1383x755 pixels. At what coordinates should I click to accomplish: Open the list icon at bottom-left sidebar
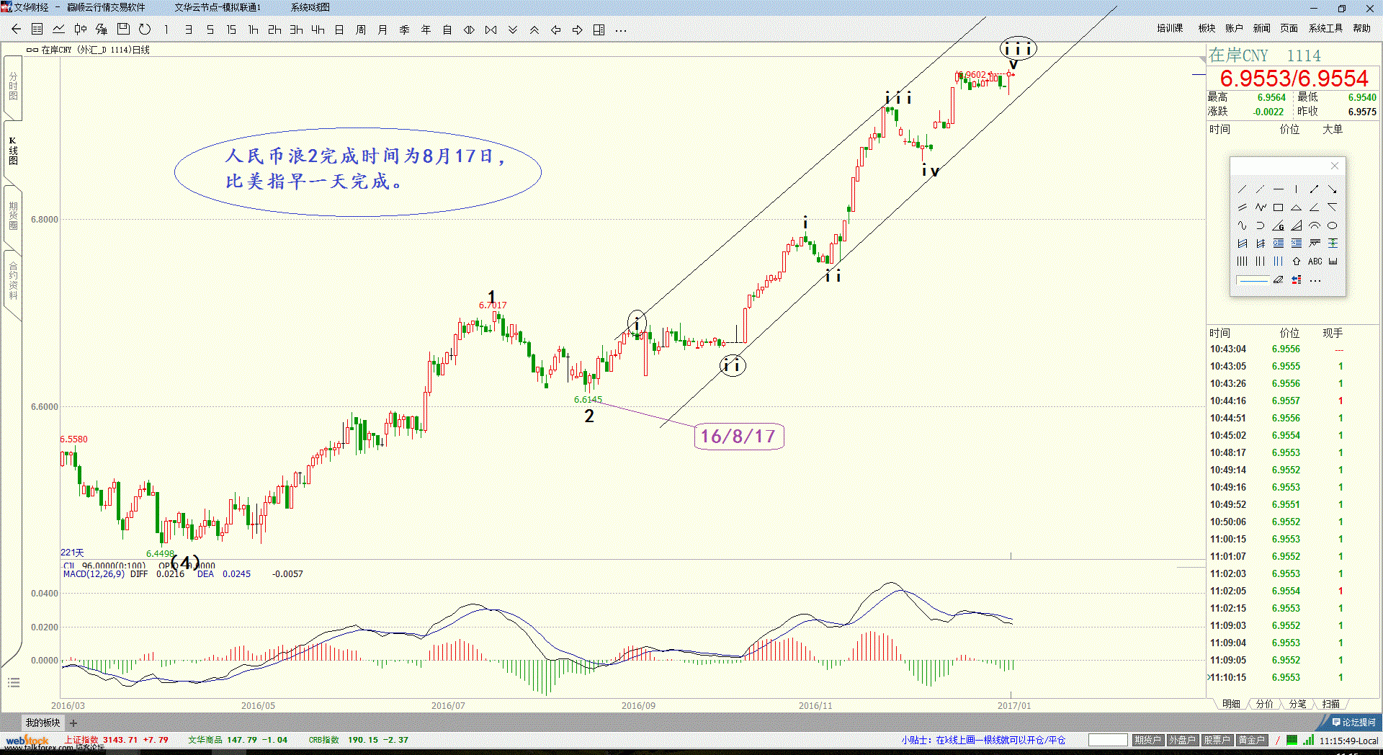click(13, 683)
